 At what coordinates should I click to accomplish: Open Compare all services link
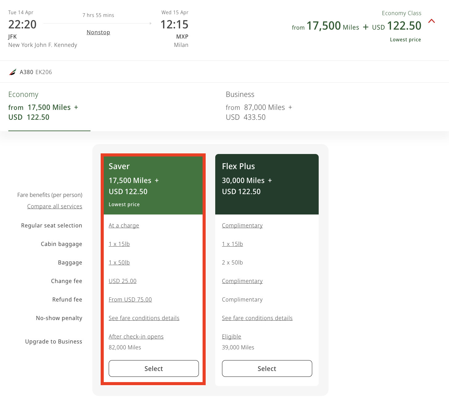coord(55,206)
